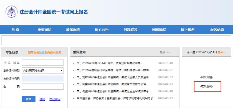Open 首页 in the navigation bar
Screen dimensions: 233x110
point(16,30)
